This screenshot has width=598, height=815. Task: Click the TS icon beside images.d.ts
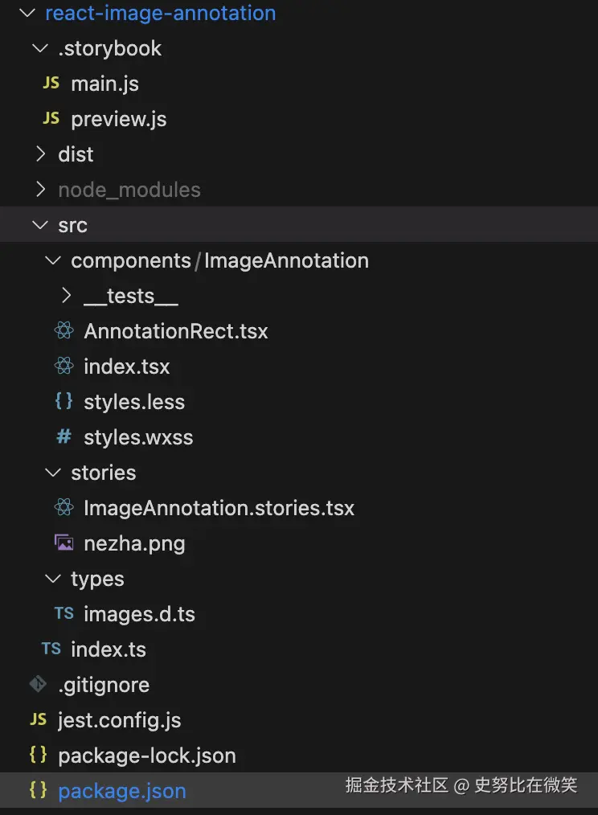click(x=64, y=614)
